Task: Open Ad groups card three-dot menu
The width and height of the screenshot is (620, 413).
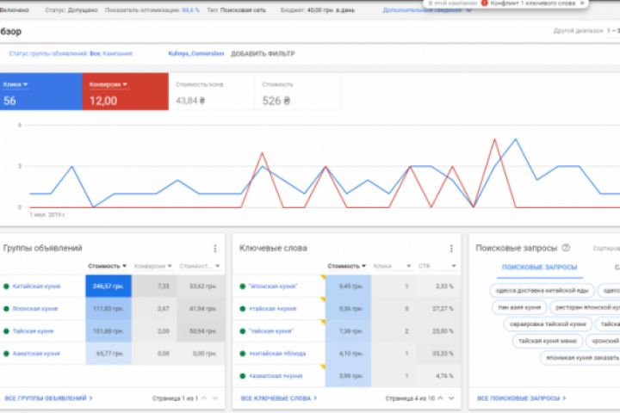Action: [215, 248]
